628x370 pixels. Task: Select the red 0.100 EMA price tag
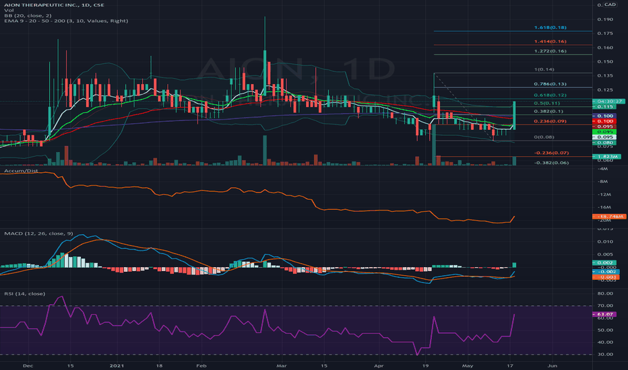pyautogui.click(x=605, y=121)
